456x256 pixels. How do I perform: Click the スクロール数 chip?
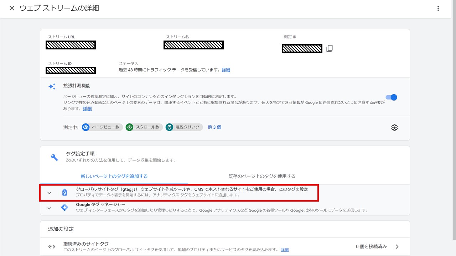click(x=144, y=127)
